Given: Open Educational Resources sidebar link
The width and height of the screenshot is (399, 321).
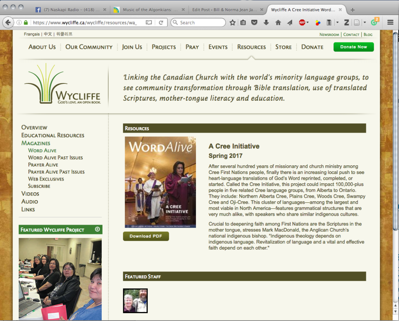Looking at the screenshot, I should (x=53, y=135).
